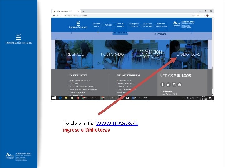Open the Facebook social icon

coord(162,85)
